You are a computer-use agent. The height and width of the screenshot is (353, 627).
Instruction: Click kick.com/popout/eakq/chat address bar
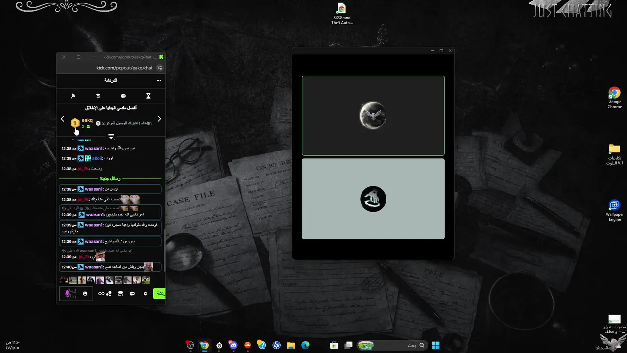coord(124,68)
